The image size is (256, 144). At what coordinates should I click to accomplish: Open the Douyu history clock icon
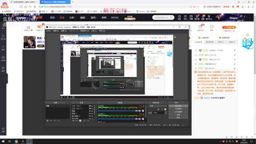click(x=179, y=17)
